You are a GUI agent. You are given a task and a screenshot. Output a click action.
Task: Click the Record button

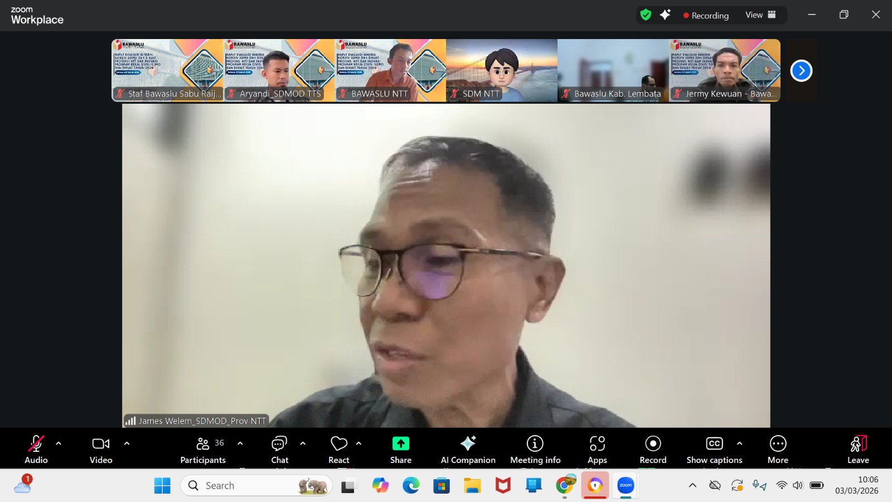click(653, 450)
